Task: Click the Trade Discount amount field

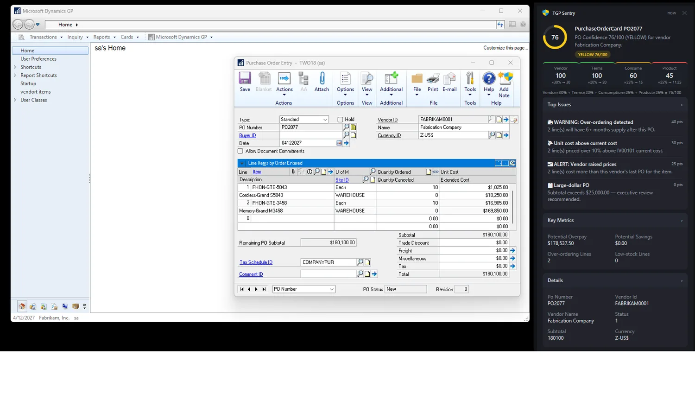Action: tap(474, 243)
